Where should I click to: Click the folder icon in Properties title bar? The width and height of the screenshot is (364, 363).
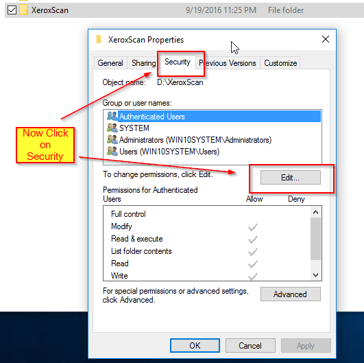[x=99, y=39]
